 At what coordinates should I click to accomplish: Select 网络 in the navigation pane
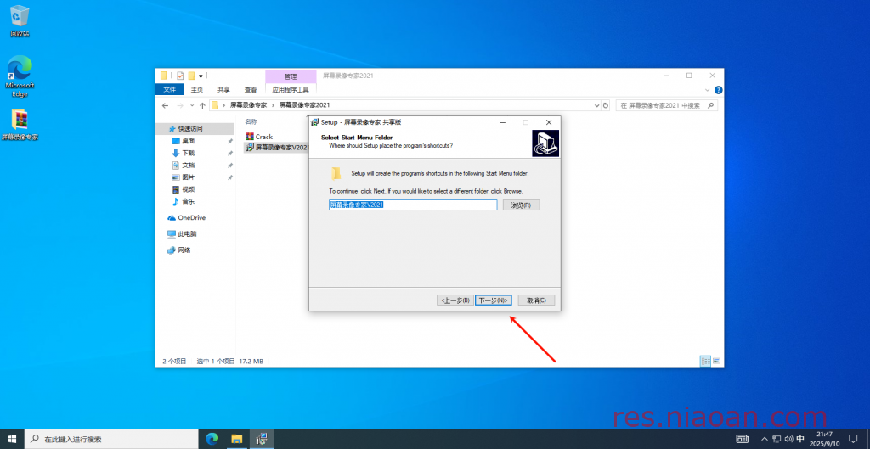[184, 250]
